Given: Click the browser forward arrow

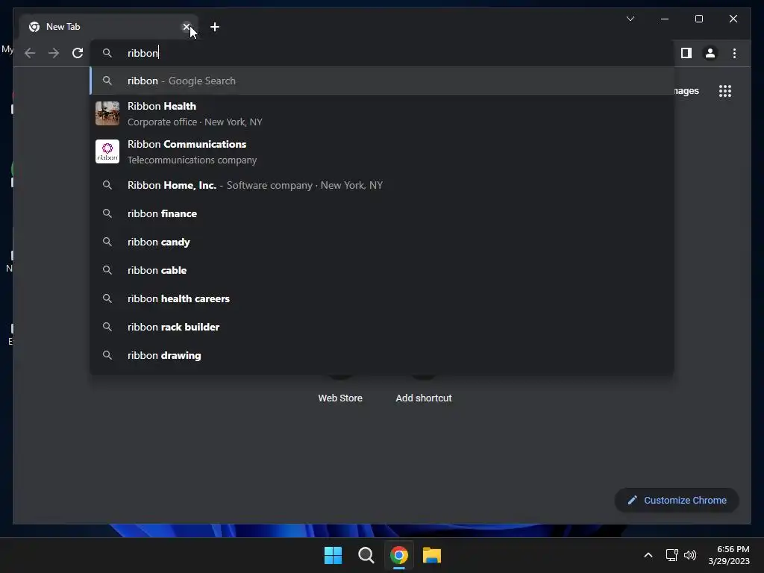Looking at the screenshot, I should 54,53.
